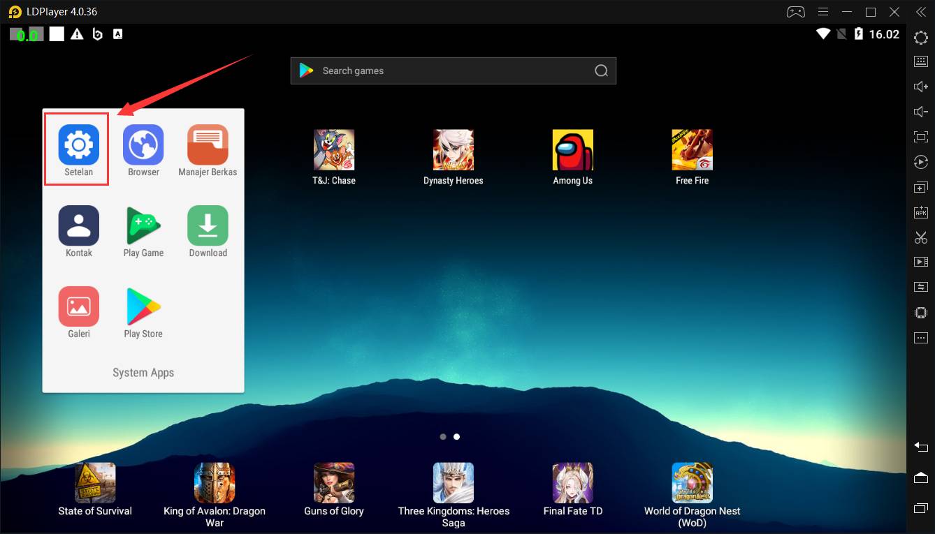Click the Search games field
Screen dimensions: 935x534
[x=453, y=71]
